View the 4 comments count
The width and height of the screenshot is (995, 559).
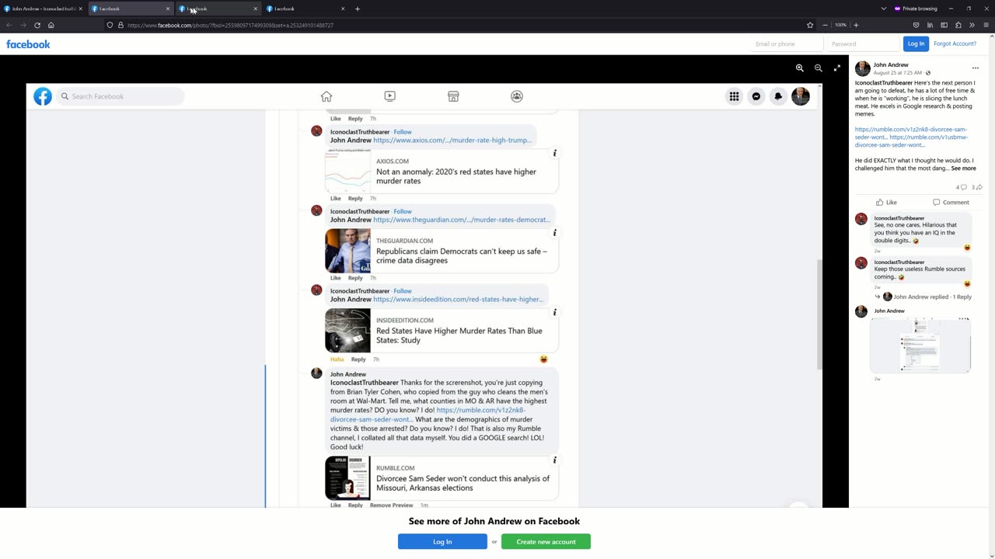point(961,187)
